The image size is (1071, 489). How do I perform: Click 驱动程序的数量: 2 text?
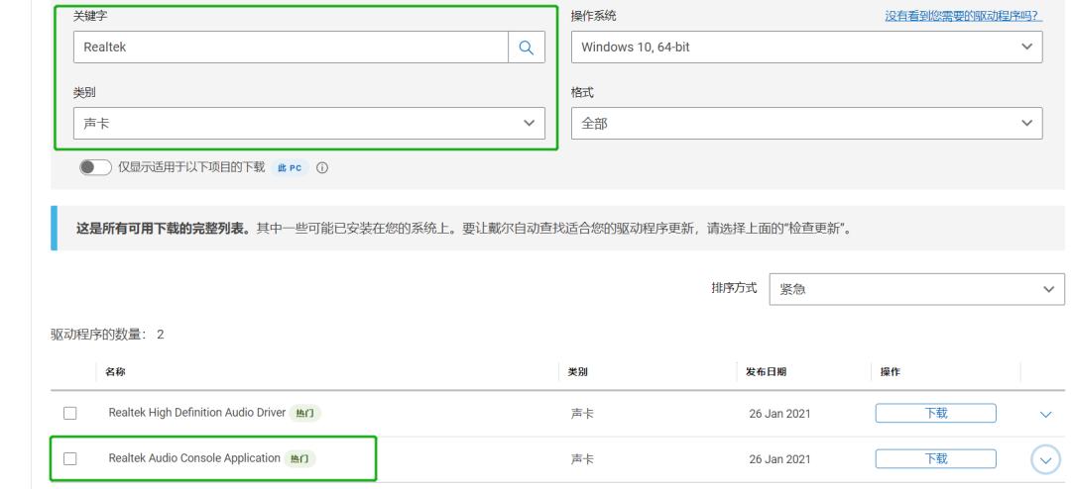pos(107,335)
